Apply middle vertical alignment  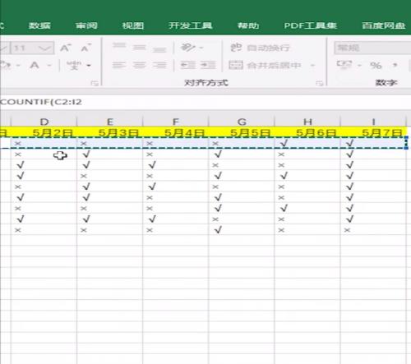click(139, 48)
